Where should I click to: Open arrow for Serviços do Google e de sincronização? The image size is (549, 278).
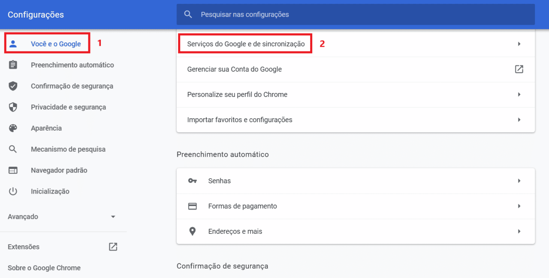point(519,44)
